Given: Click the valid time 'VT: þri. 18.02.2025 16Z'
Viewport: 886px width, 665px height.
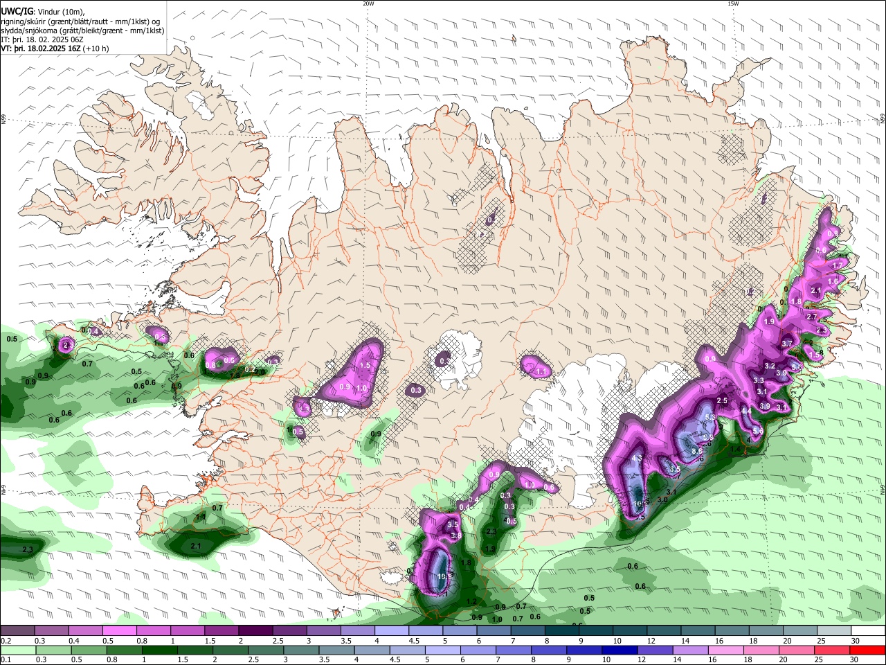Looking at the screenshot, I should 40,49.
